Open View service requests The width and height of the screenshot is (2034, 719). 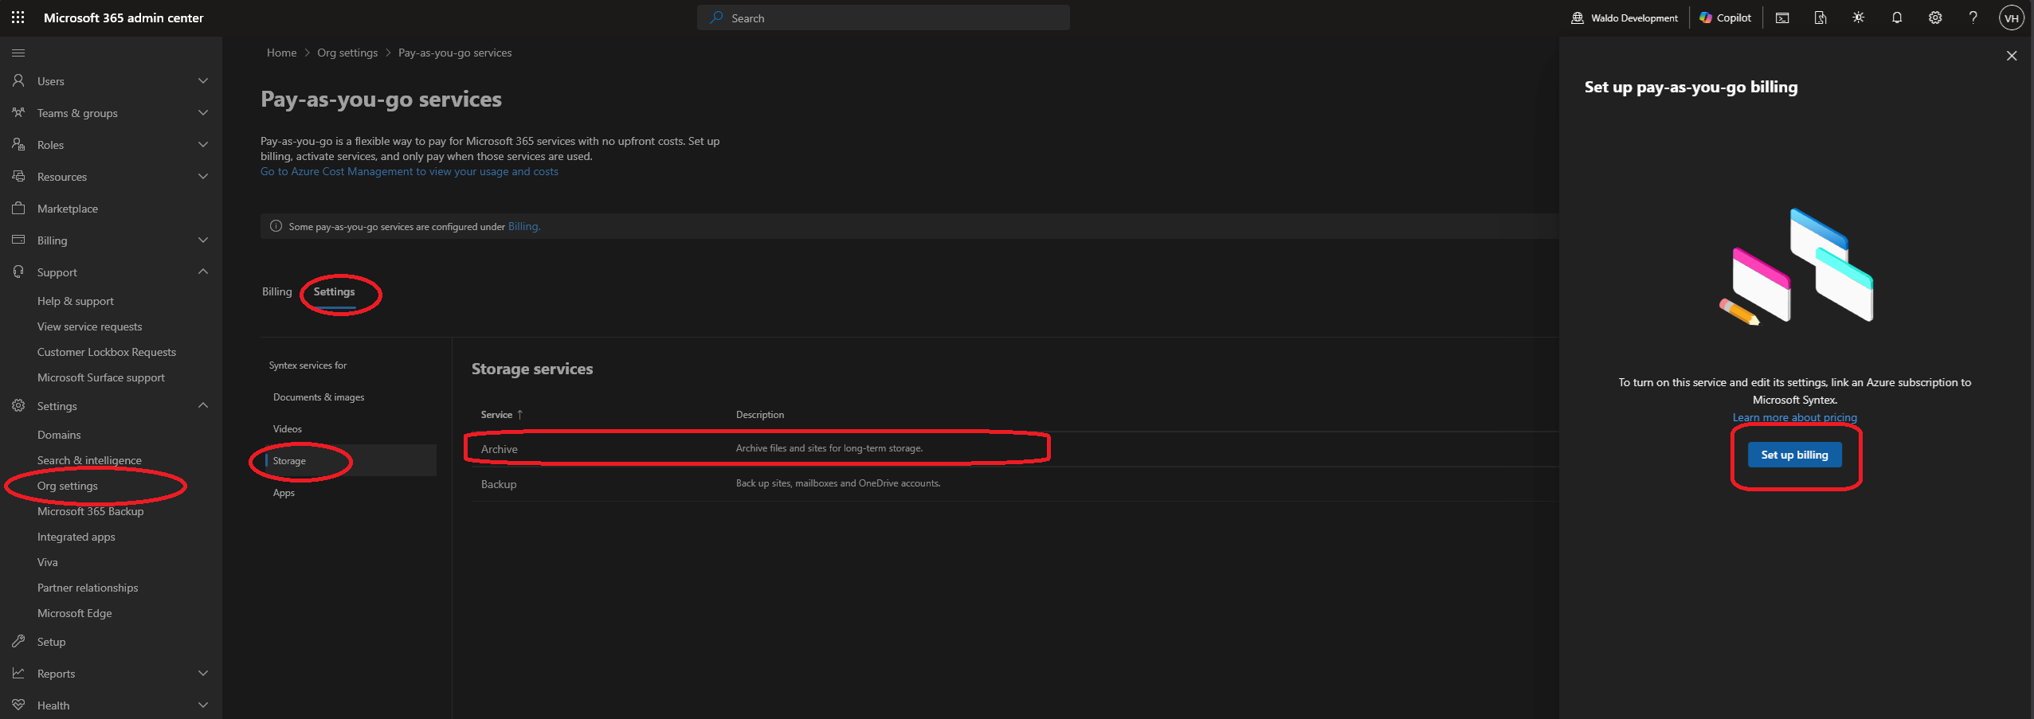(89, 326)
